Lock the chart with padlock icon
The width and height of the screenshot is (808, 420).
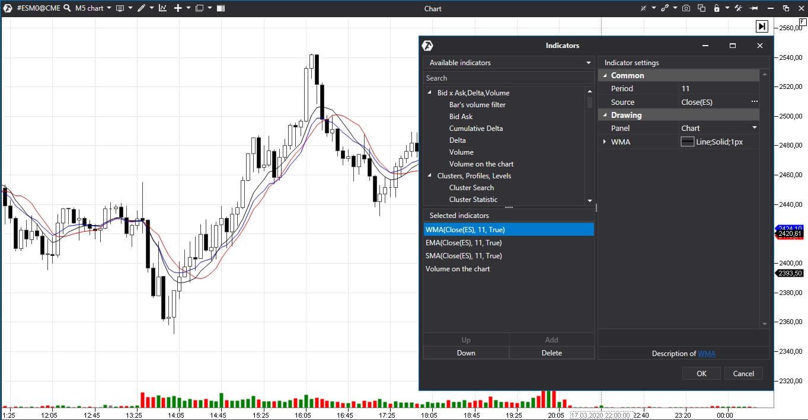pyautogui.click(x=717, y=8)
